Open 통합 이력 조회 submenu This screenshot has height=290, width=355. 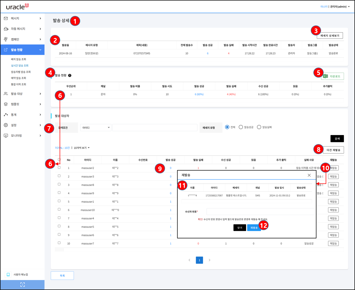(x=19, y=85)
